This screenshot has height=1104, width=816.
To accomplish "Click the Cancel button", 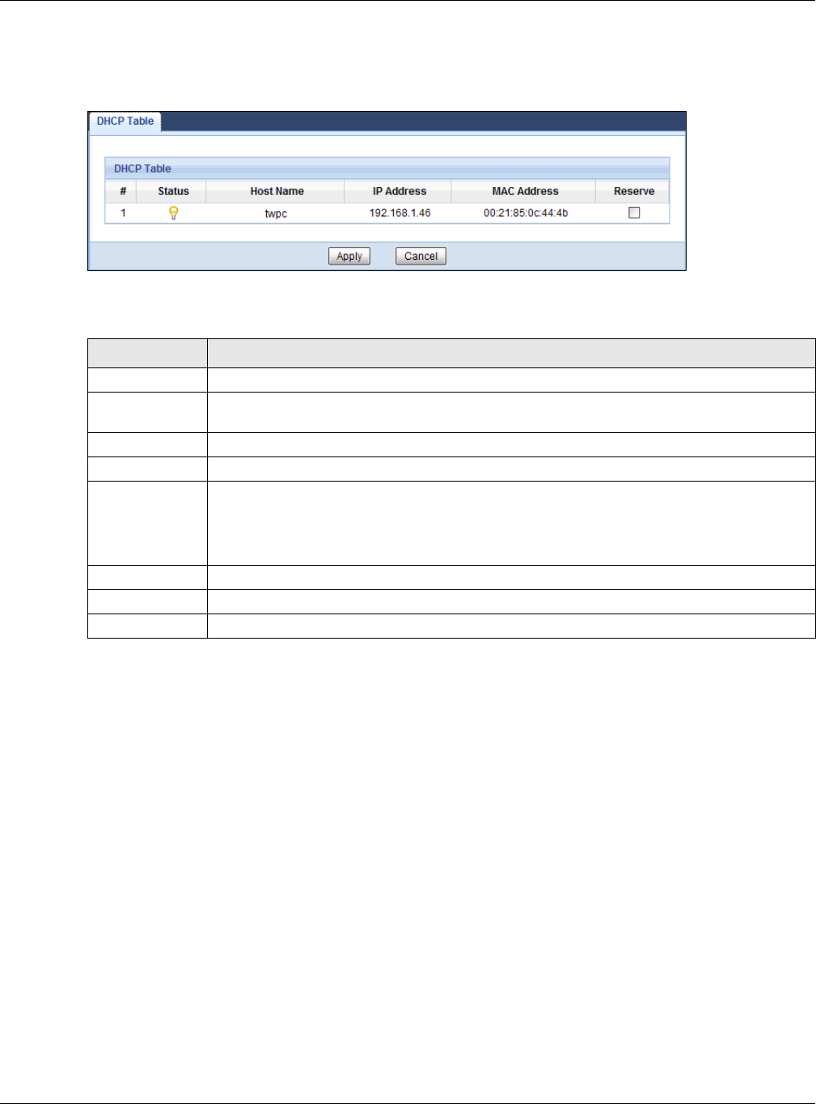I will 421,256.
